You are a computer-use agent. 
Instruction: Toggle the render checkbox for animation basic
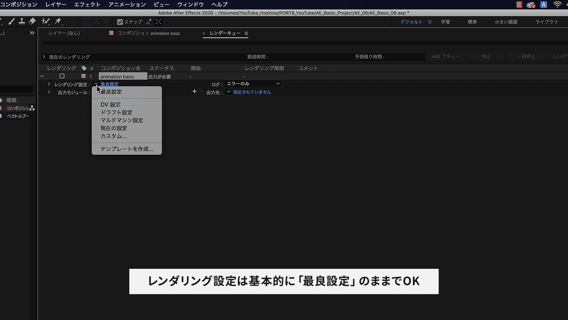(62, 76)
